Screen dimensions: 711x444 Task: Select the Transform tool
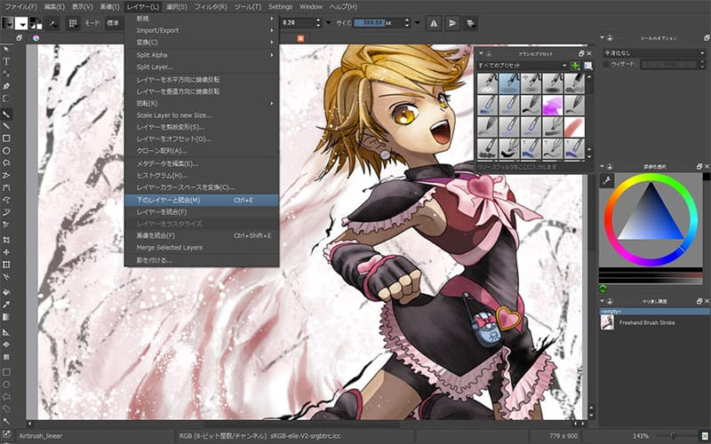point(6,265)
